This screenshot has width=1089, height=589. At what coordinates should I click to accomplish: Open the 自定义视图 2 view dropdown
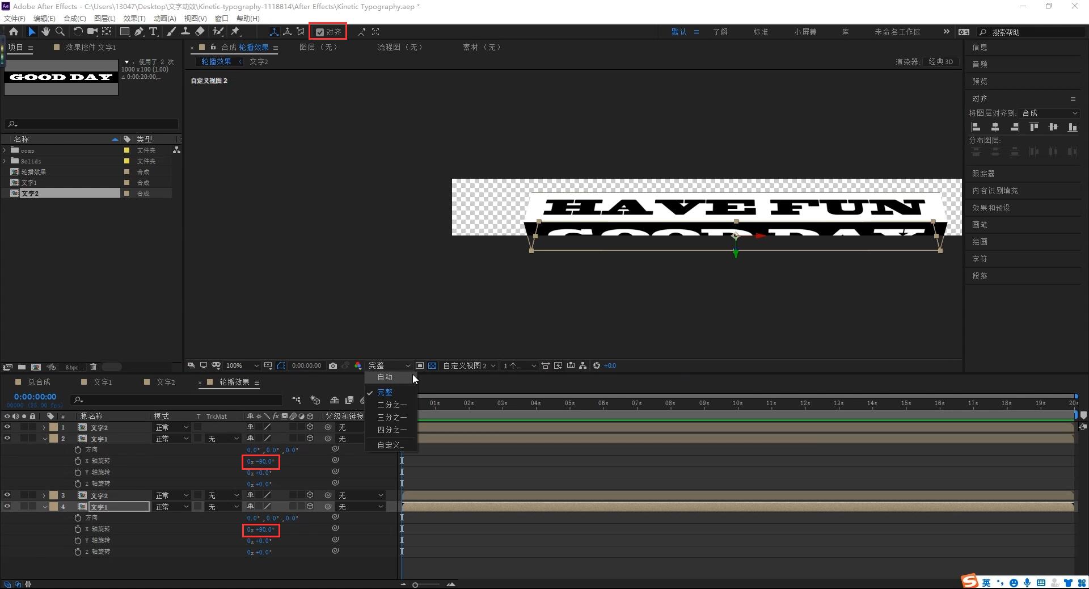point(469,366)
